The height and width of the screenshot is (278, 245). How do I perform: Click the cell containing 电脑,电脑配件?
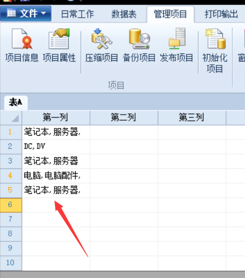[56, 176]
